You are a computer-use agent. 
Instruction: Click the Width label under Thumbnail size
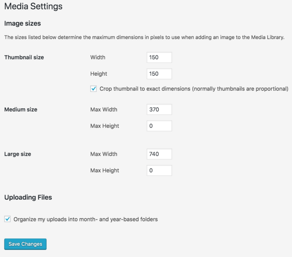[98, 57]
